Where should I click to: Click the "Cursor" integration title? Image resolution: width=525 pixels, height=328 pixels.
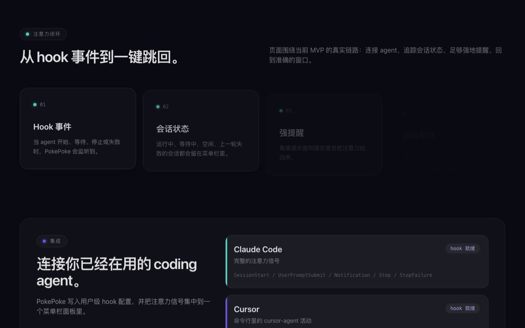[x=247, y=309]
